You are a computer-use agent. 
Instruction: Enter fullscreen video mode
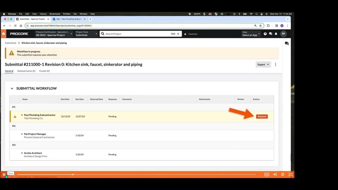pos(291,174)
